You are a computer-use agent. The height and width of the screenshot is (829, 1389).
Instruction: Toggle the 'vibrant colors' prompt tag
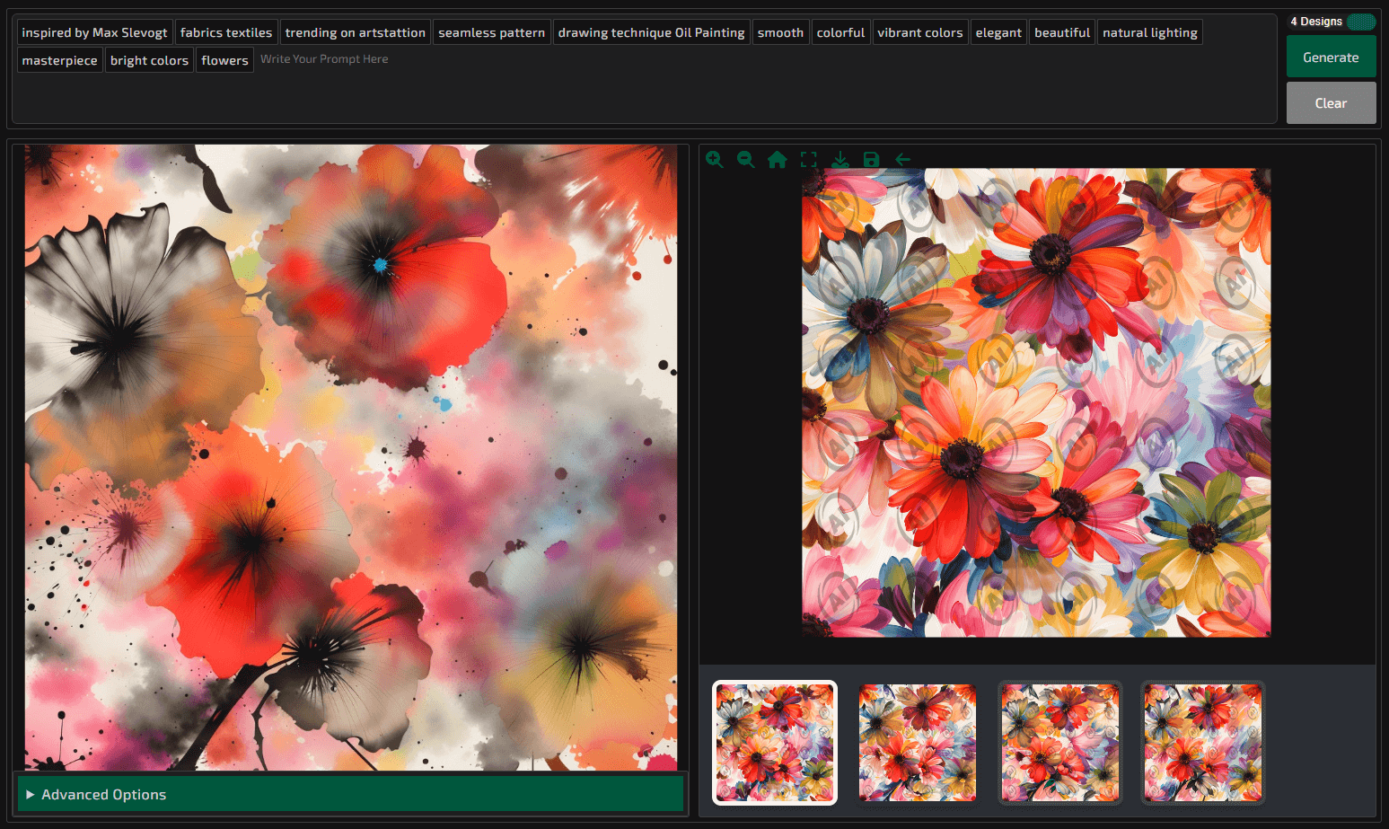(920, 31)
